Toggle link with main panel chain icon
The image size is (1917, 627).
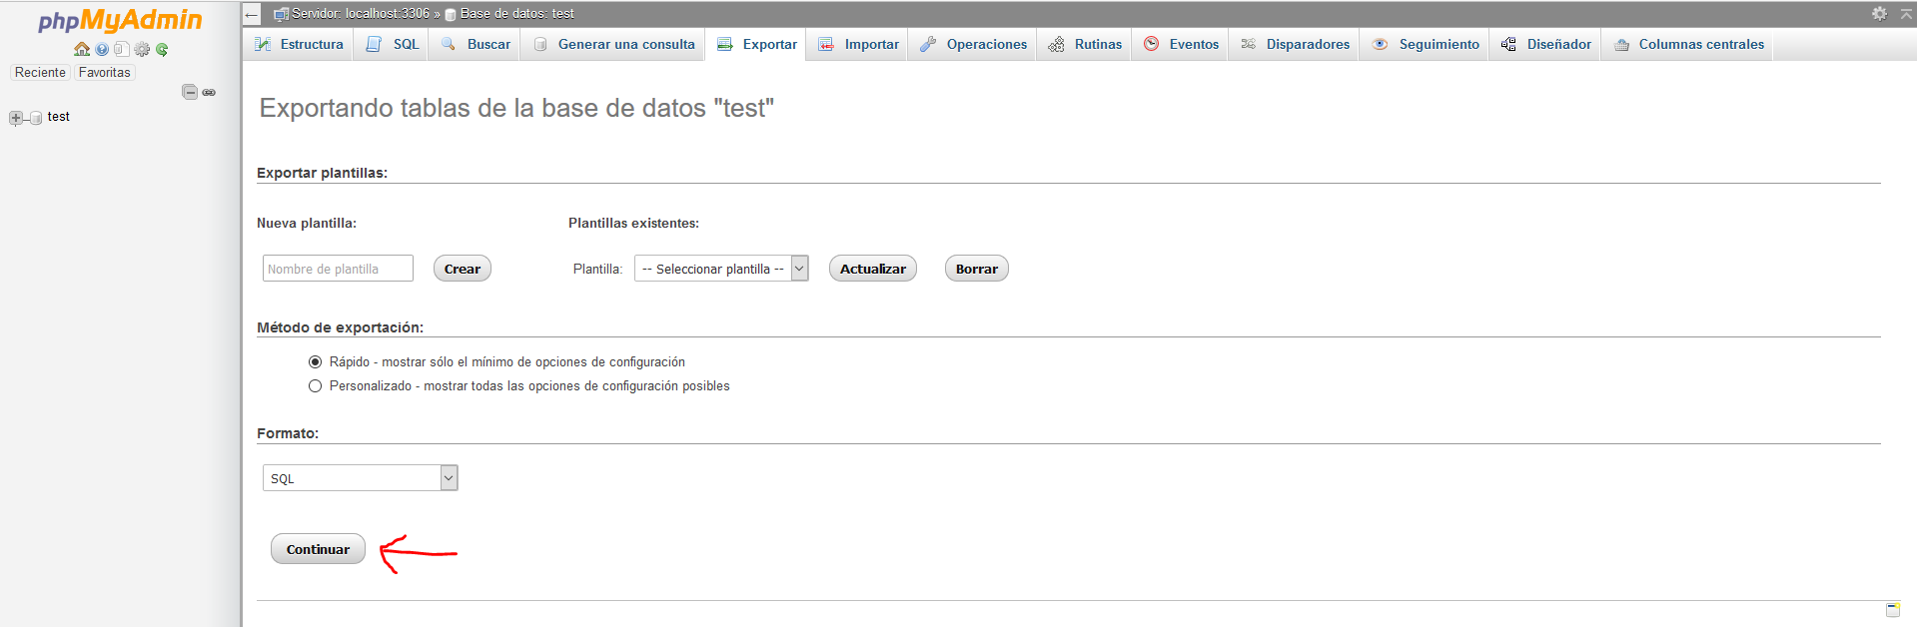pos(209,92)
